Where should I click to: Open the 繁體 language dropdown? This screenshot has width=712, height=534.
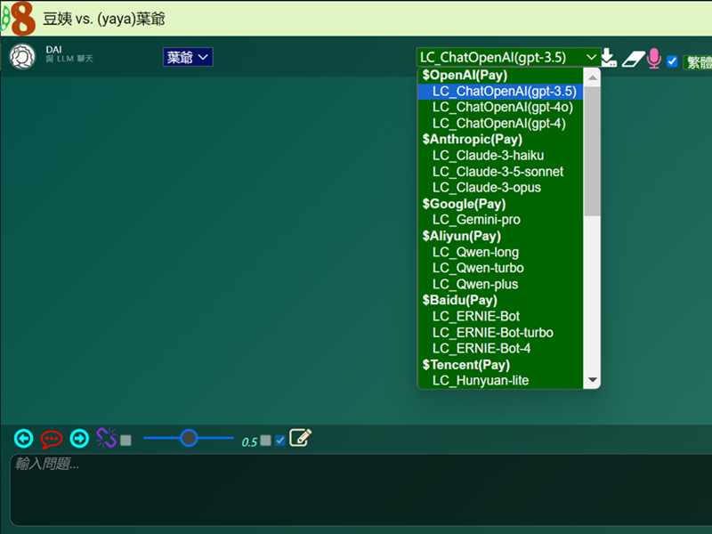point(698,62)
